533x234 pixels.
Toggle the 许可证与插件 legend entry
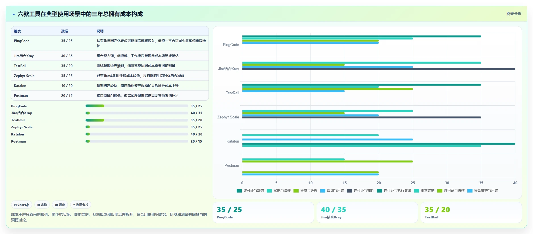(x=361, y=191)
